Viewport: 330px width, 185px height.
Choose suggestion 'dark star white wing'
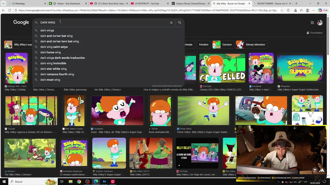pos(108,69)
